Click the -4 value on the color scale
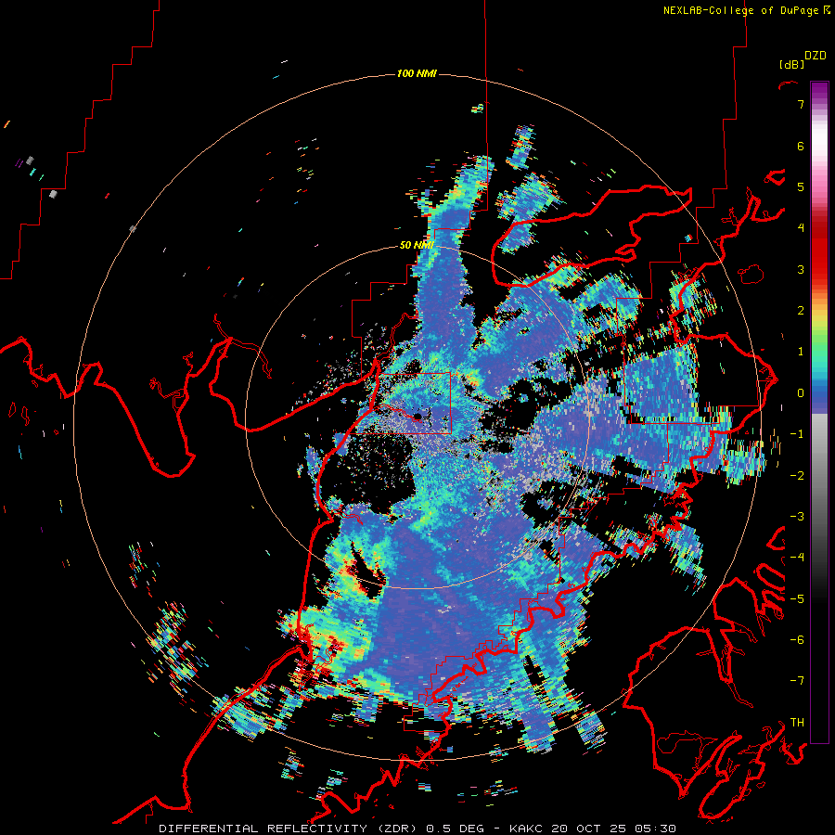 [x=797, y=558]
